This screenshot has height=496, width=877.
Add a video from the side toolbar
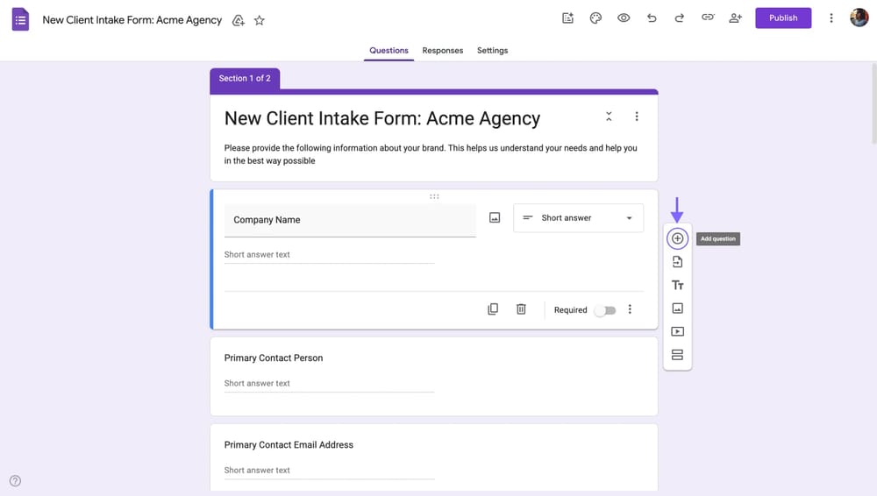pos(677,332)
